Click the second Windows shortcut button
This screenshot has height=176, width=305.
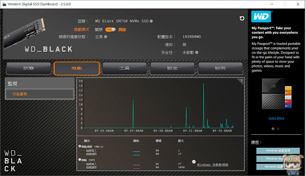coord(278,159)
